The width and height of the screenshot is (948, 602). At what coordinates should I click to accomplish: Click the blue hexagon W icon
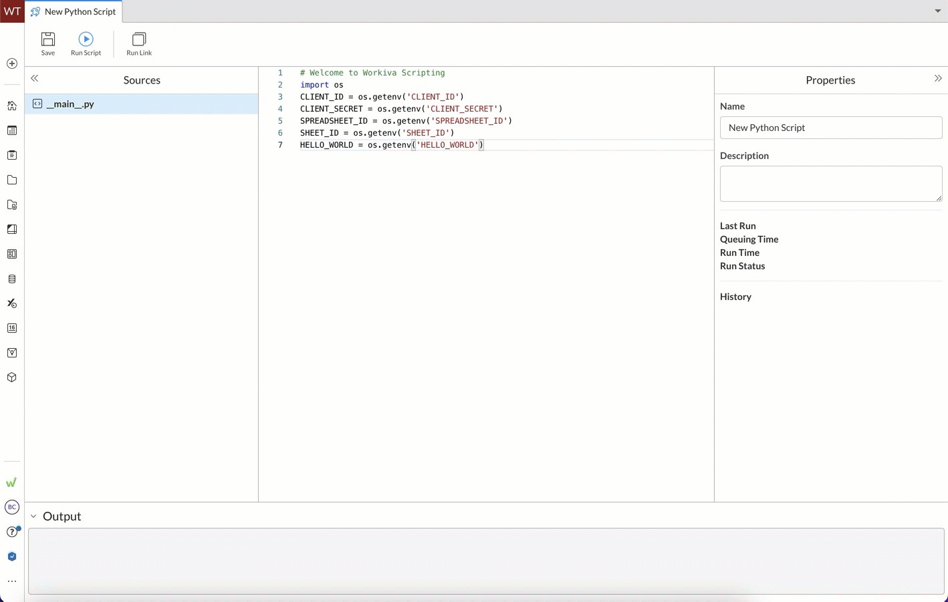pyautogui.click(x=12, y=557)
